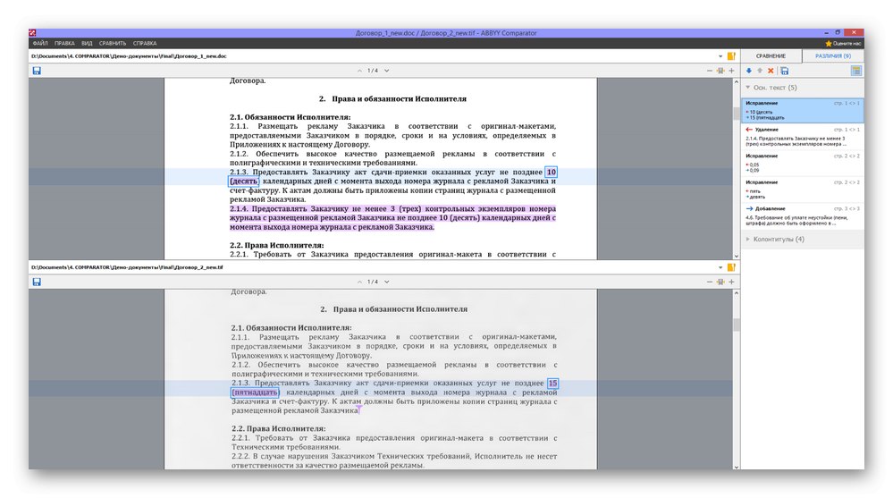The height and width of the screenshot is (498, 893).
Task: Zoom in the top document pane
Action: (731, 71)
